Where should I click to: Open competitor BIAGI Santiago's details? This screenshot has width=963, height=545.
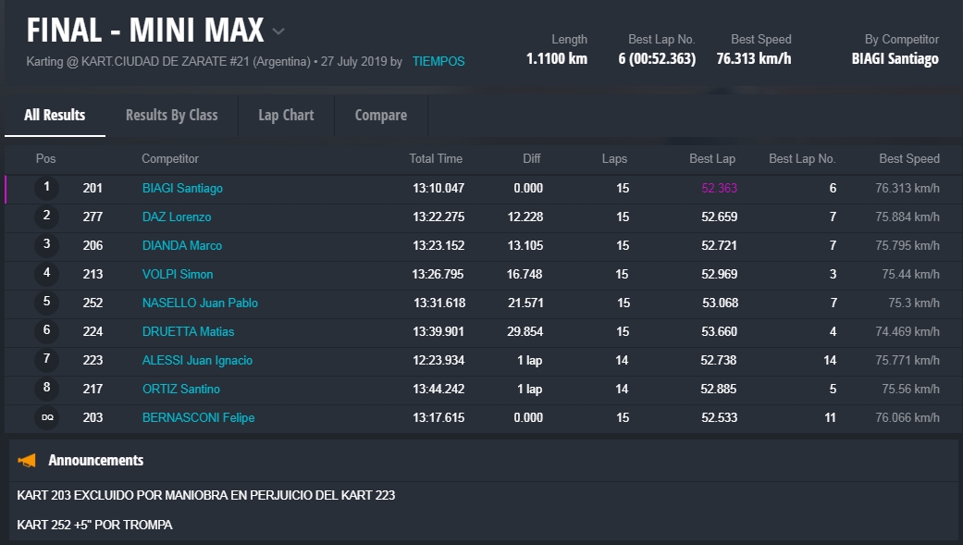point(182,189)
